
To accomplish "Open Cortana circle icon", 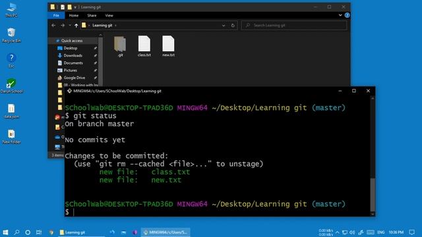I will [28, 232].
